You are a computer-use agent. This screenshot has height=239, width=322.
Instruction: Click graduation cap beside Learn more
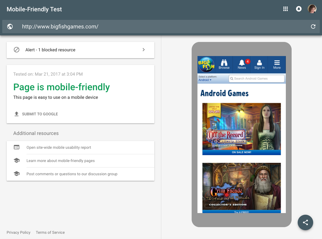pyautogui.click(x=17, y=160)
